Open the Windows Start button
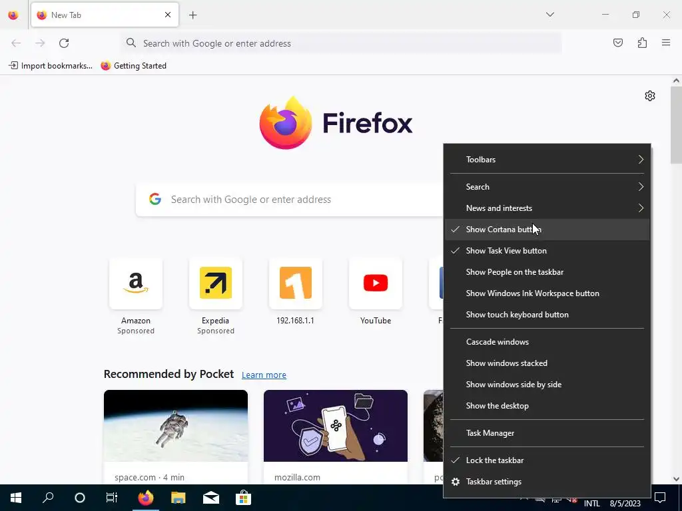The width and height of the screenshot is (682, 511). tap(16, 498)
